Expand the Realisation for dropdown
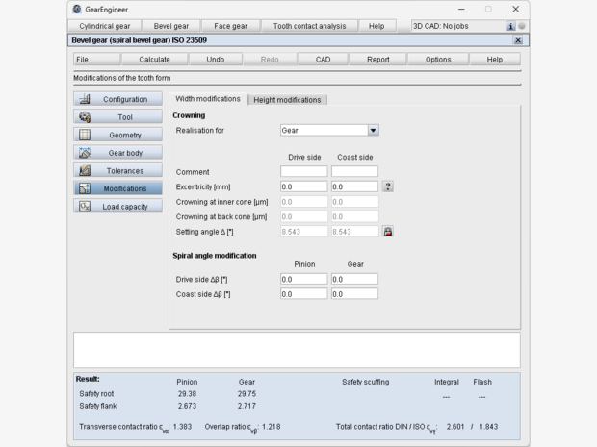 (374, 130)
